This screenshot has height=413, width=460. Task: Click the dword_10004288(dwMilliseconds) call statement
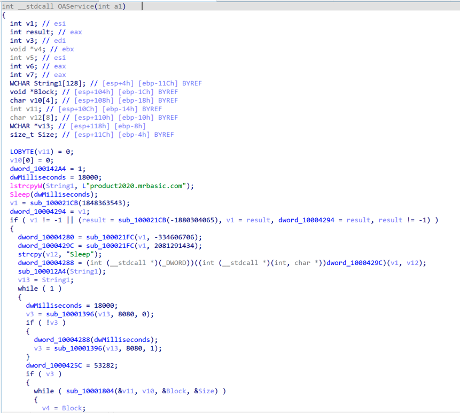coord(96,340)
